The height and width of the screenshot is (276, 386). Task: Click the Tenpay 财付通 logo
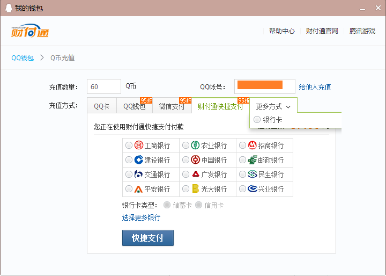coord(30,31)
